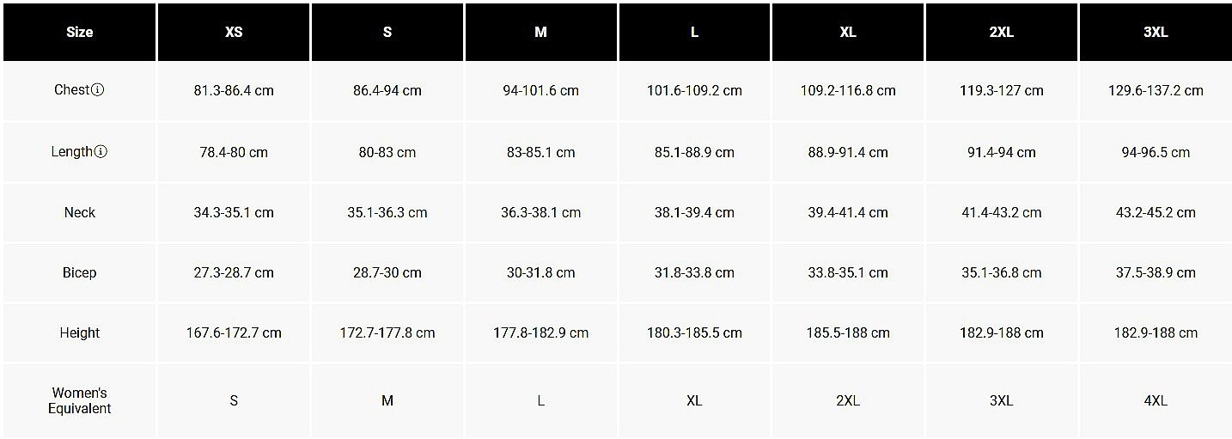Click the 85.1-88.9 cm length cell
Image resolution: width=1232 pixels, height=439 pixels.
(x=694, y=152)
